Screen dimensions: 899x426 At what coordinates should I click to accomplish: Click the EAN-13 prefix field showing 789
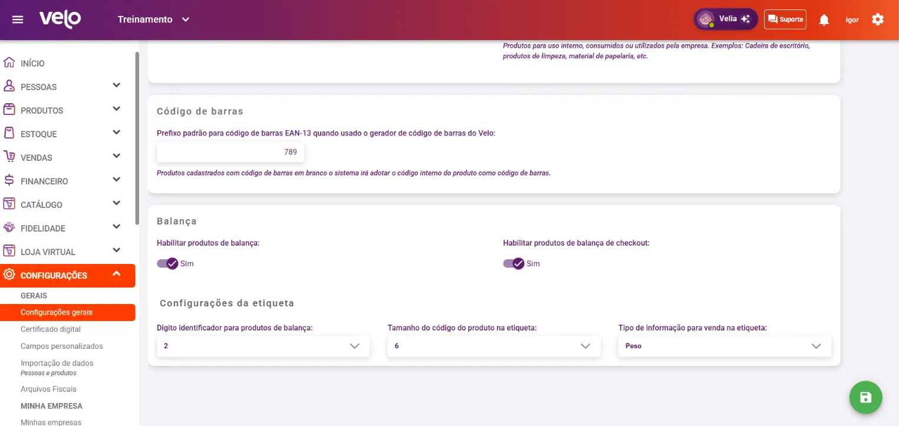pos(230,153)
